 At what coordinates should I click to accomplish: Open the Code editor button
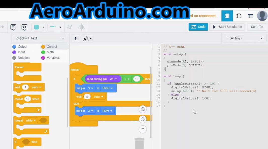pyautogui.click(x=198, y=27)
